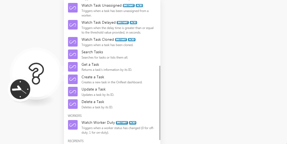Open the clock schedule icon on module
Screen dimensions: 287x144
(x=20, y=89)
